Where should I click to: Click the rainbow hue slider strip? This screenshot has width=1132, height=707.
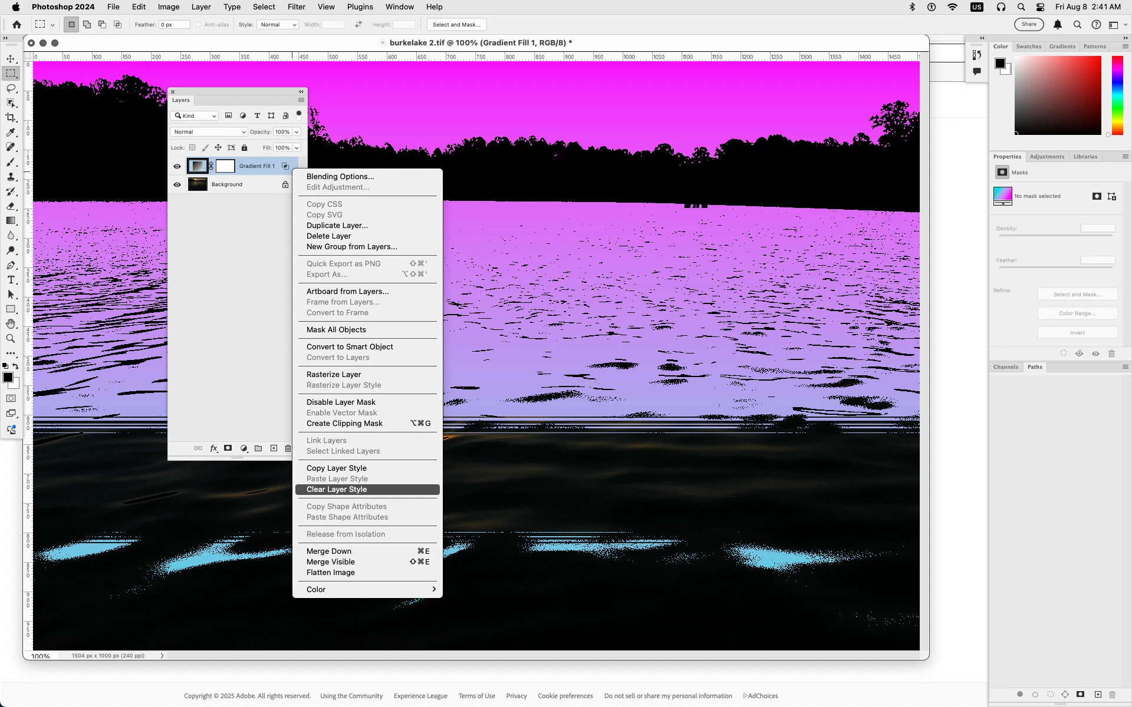[x=1117, y=95]
